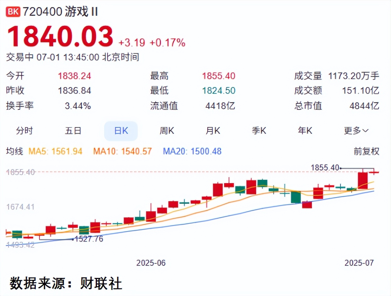
Task: Expand the 更多 dropdown
Action: coord(356,131)
